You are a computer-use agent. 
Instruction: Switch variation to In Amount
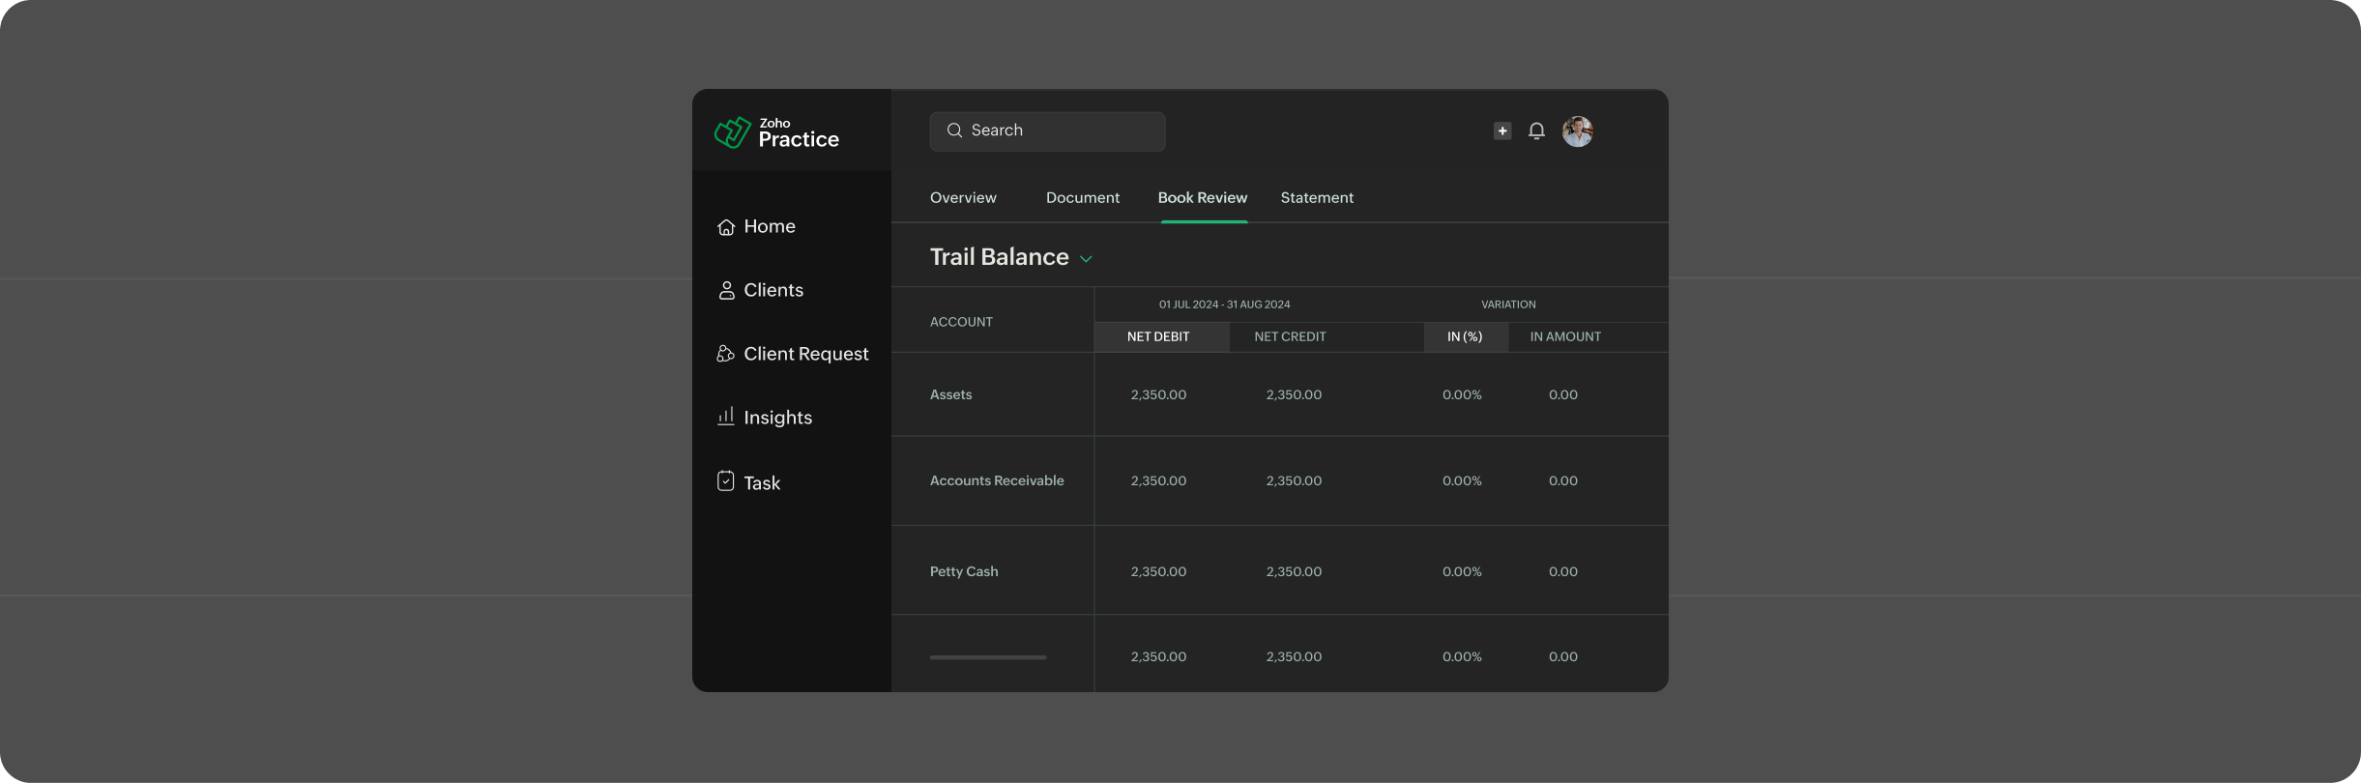point(1564,337)
